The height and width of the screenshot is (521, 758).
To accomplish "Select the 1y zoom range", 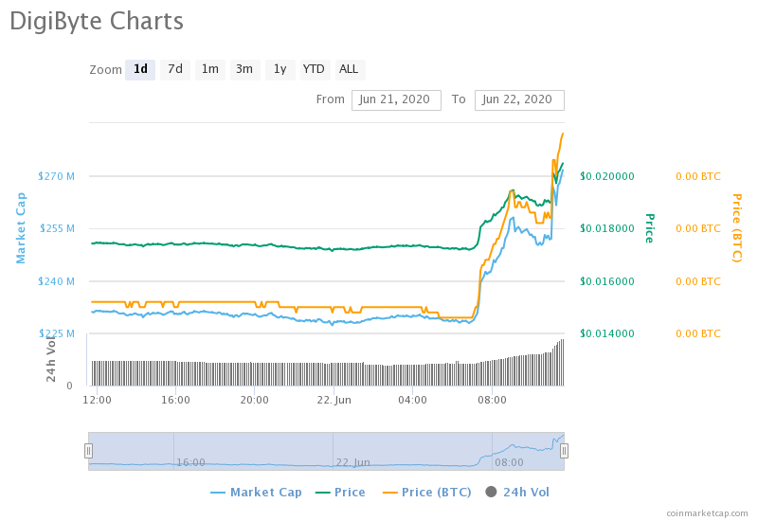I will tap(280, 69).
